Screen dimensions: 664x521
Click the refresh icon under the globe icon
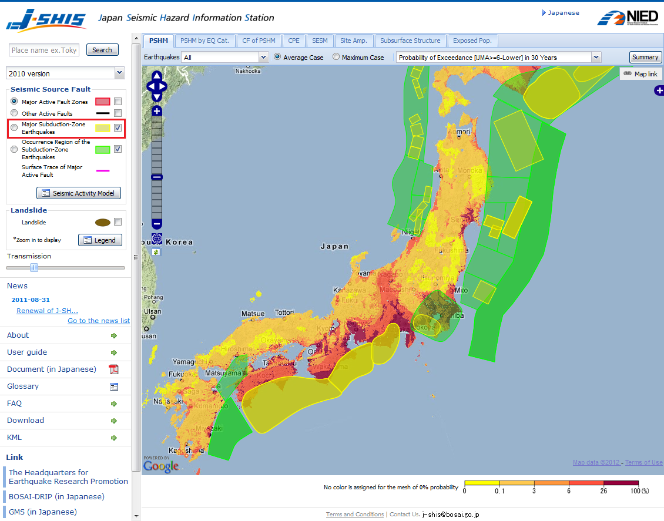point(156,251)
